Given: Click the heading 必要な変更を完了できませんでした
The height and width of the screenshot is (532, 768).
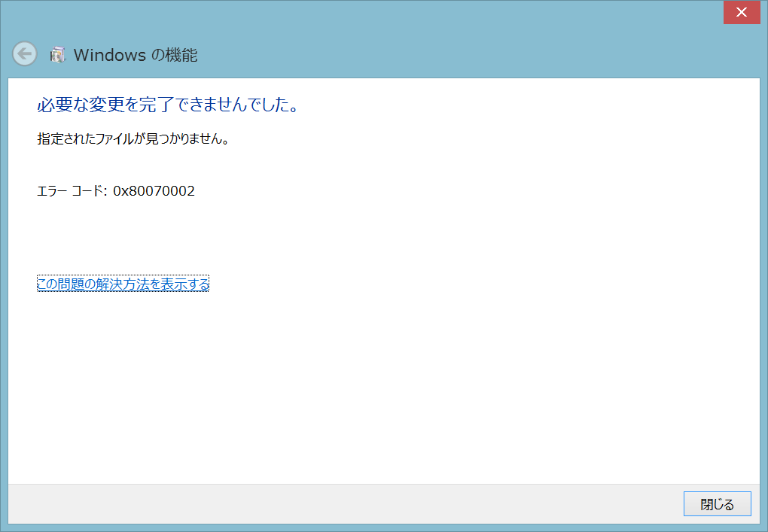Looking at the screenshot, I should click(168, 105).
